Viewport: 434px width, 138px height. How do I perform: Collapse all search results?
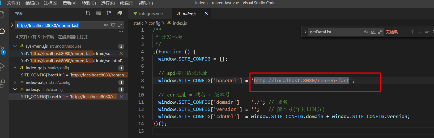point(120,13)
